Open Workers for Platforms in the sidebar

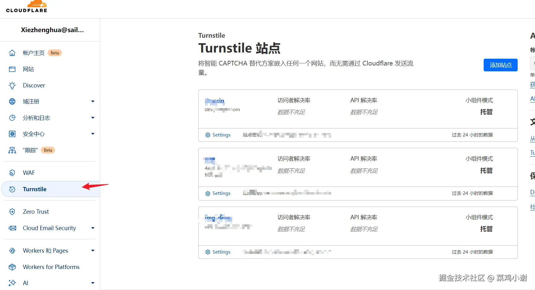pyautogui.click(x=51, y=267)
